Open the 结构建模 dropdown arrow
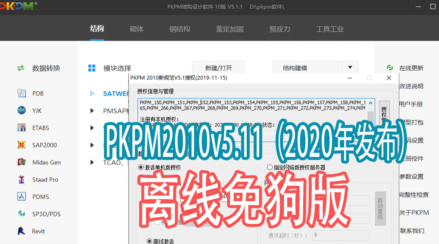Image resolution: width=439 pixels, height=244 pixels. click(x=350, y=67)
